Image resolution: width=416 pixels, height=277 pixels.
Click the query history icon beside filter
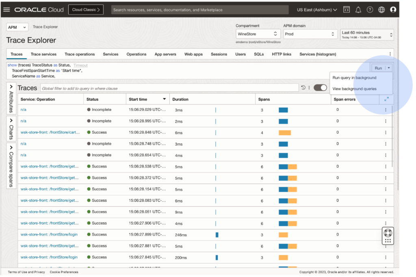[303, 88]
